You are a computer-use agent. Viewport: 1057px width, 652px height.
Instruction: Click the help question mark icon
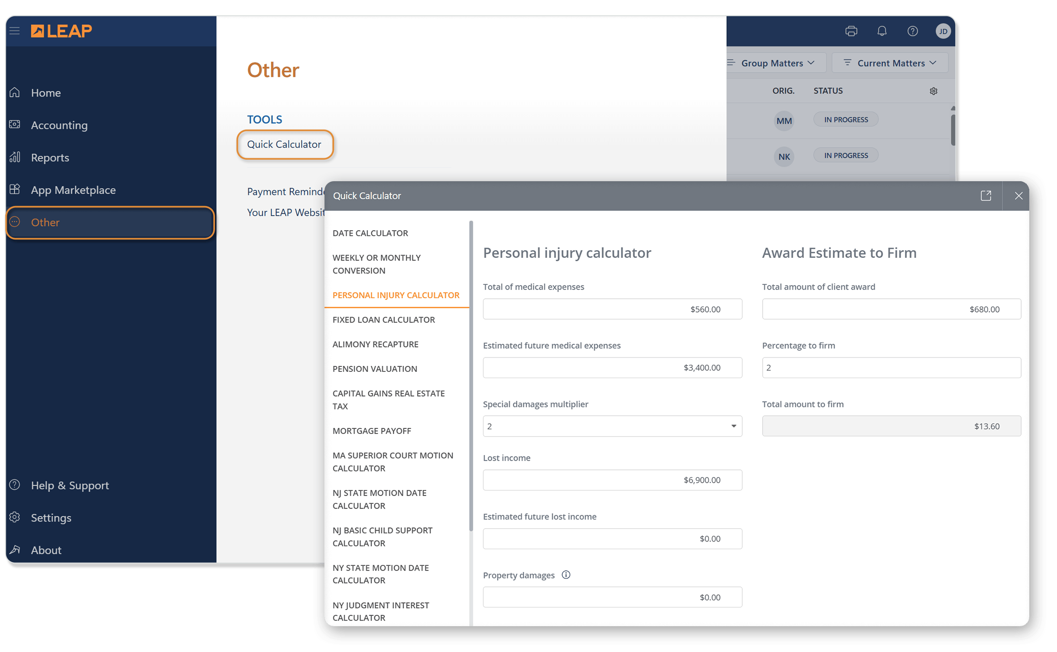tap(912, 31)
